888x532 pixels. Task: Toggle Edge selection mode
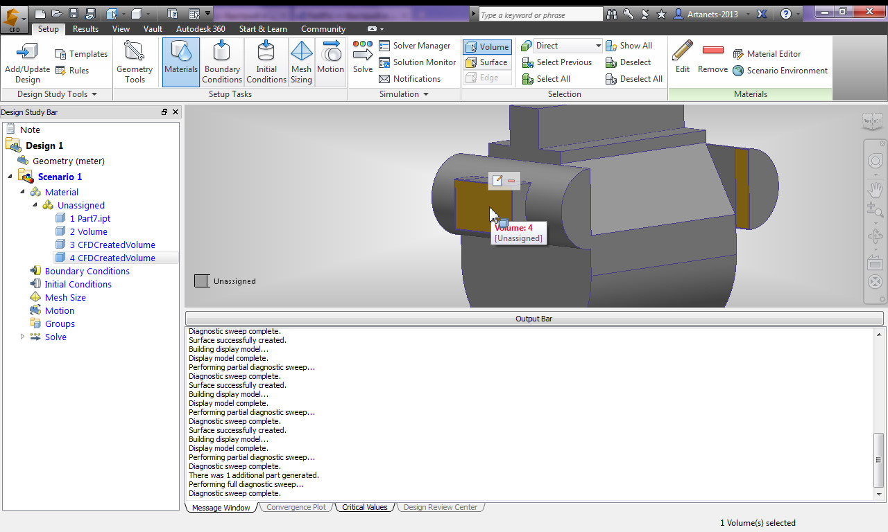(488, 78)
